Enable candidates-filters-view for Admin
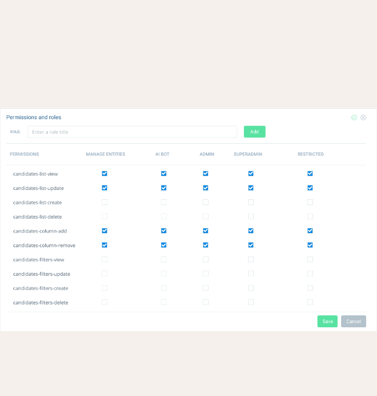Viewport: 377px width, 396px height. click(x=205, y=259)
